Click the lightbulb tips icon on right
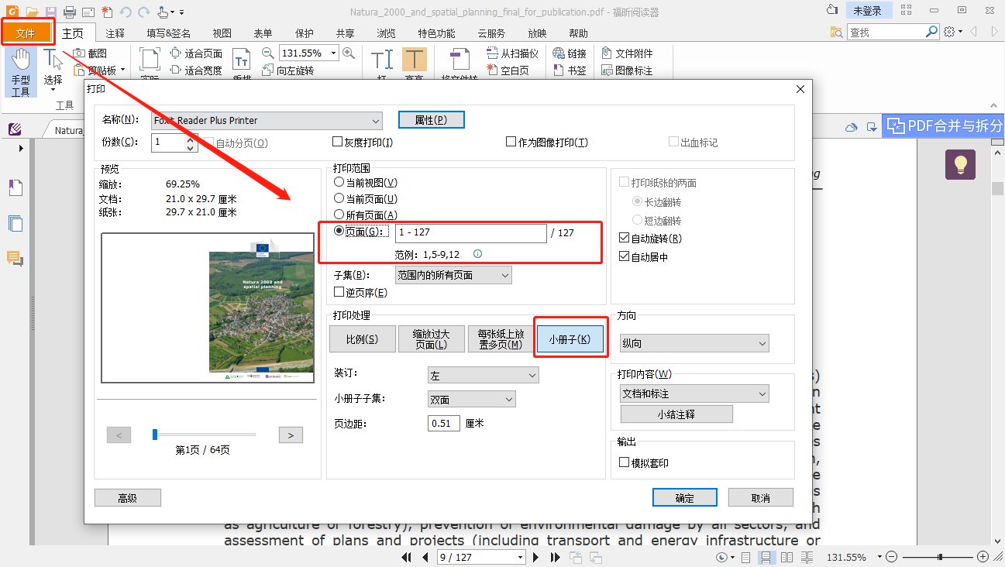This screenshot has height=567, width=1005. tap(960, 164)
